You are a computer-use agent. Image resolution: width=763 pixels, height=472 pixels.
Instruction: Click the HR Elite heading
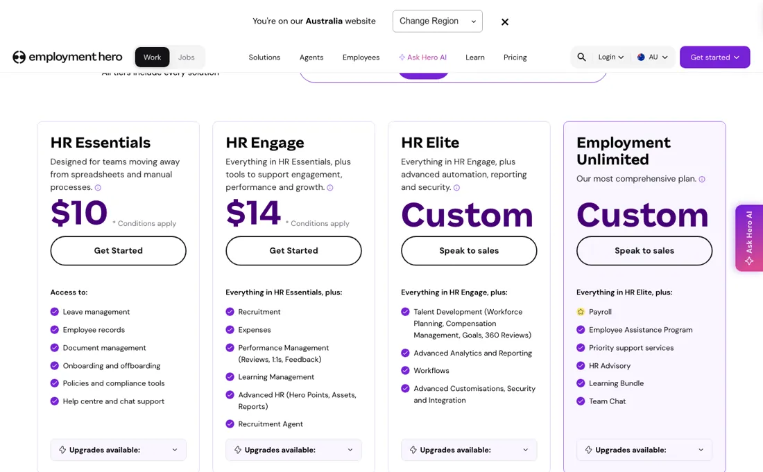point(430,142)
